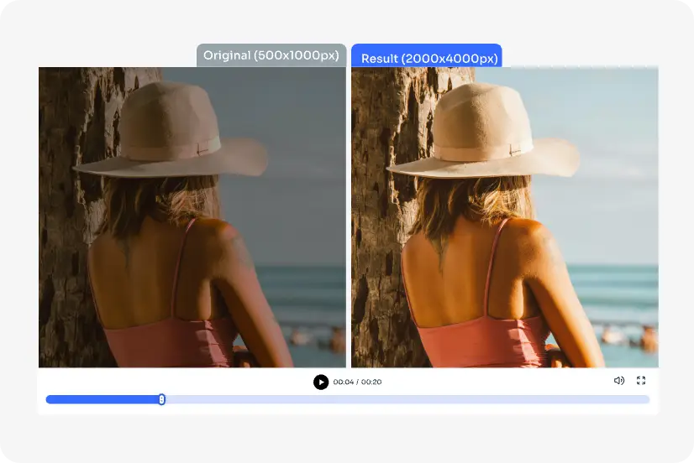Screen dimensions: 694x463
Task: Click the progress bar scrubber handle
Action: tap(161, 399)
